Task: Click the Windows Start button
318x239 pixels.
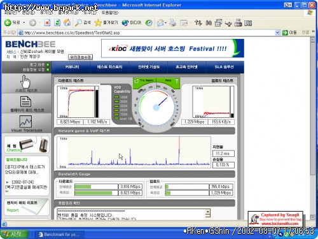Action: point(14,234)
